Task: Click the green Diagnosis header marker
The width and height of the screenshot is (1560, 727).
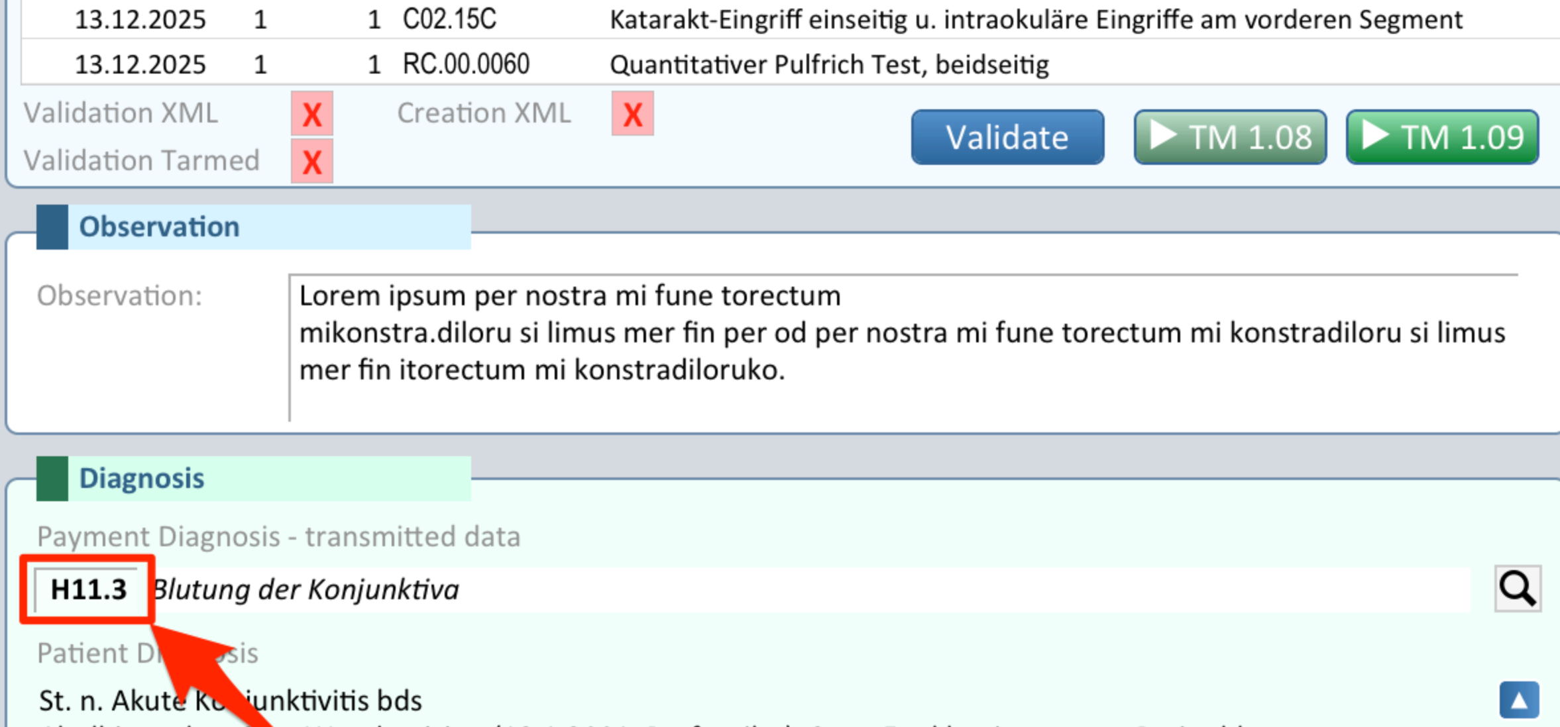Action: pyautogui.click(x=52, y=478)
